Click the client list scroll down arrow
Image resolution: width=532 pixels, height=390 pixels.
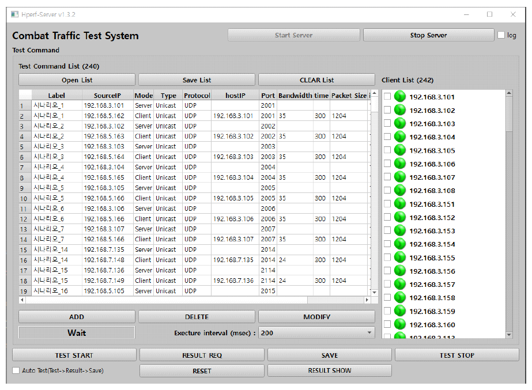click(x=508, y=335)
